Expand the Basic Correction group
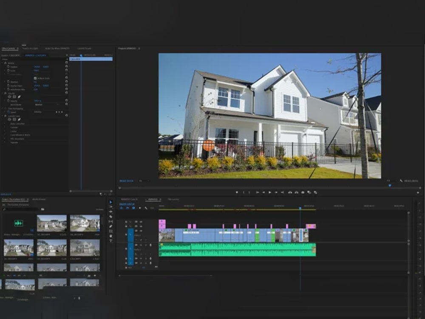 tap(5, 123)
